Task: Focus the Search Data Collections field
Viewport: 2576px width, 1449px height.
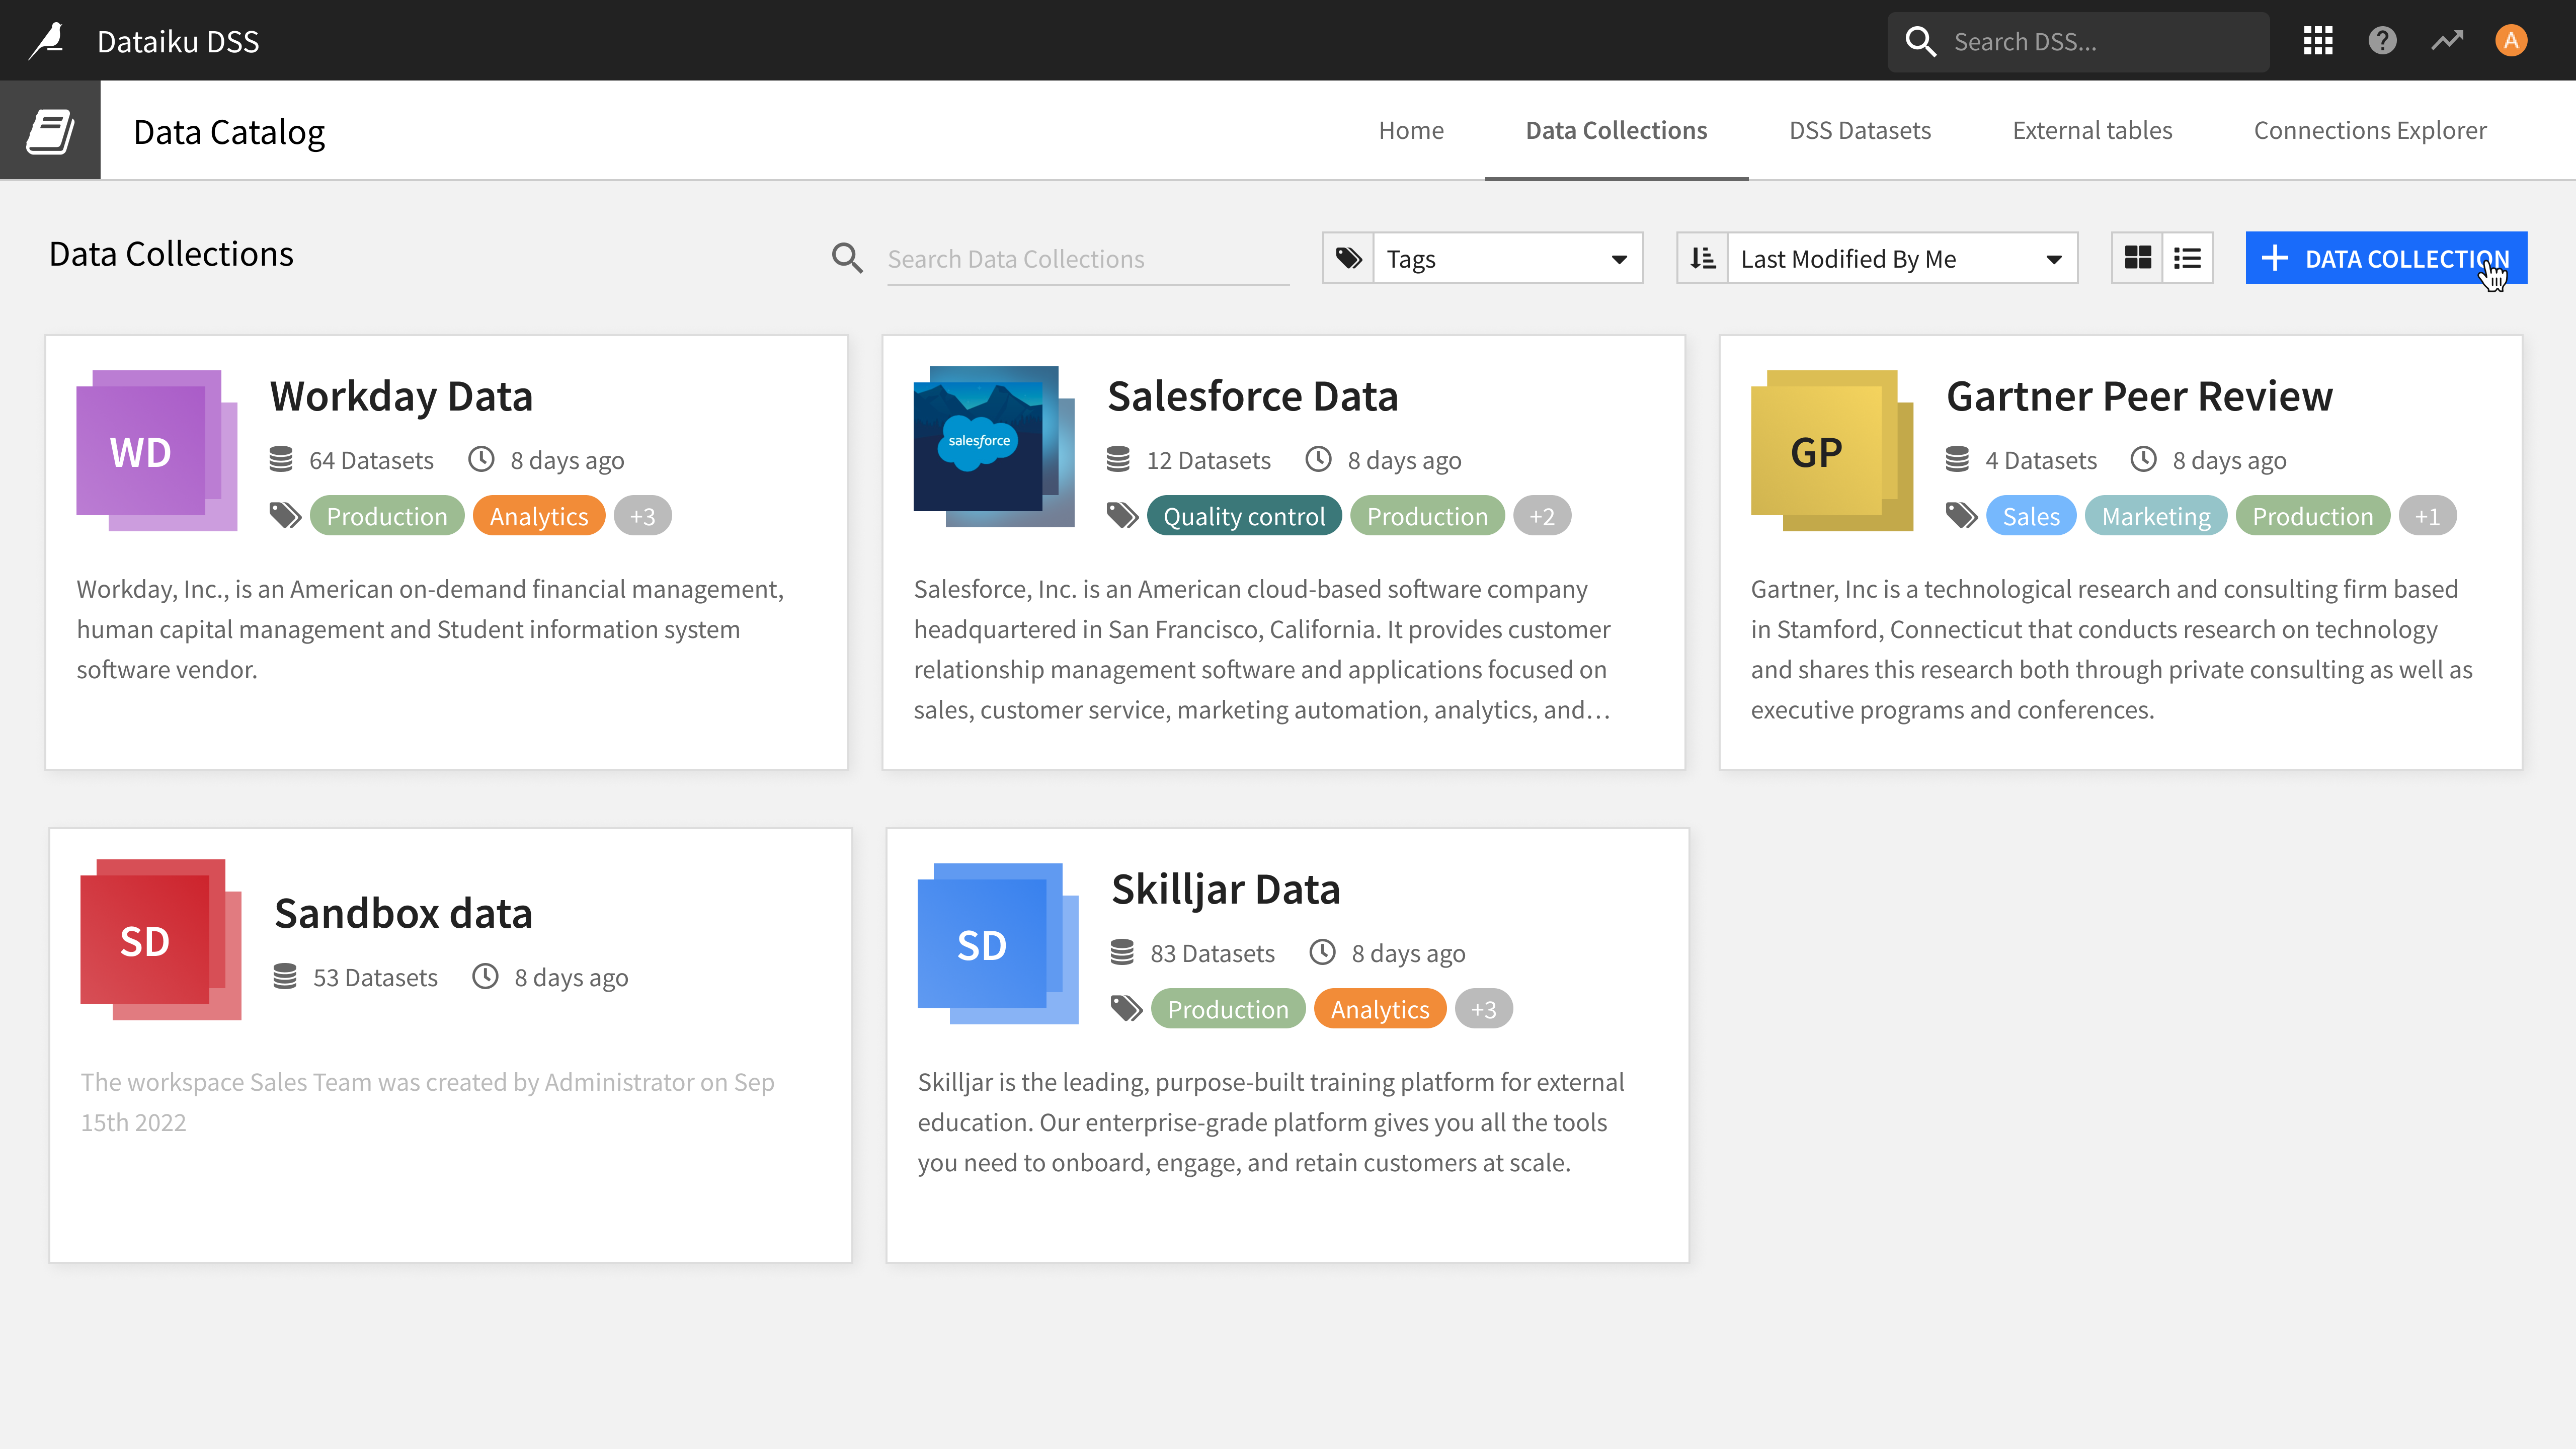Action: pyautogui.click(x=1088, y=259)
